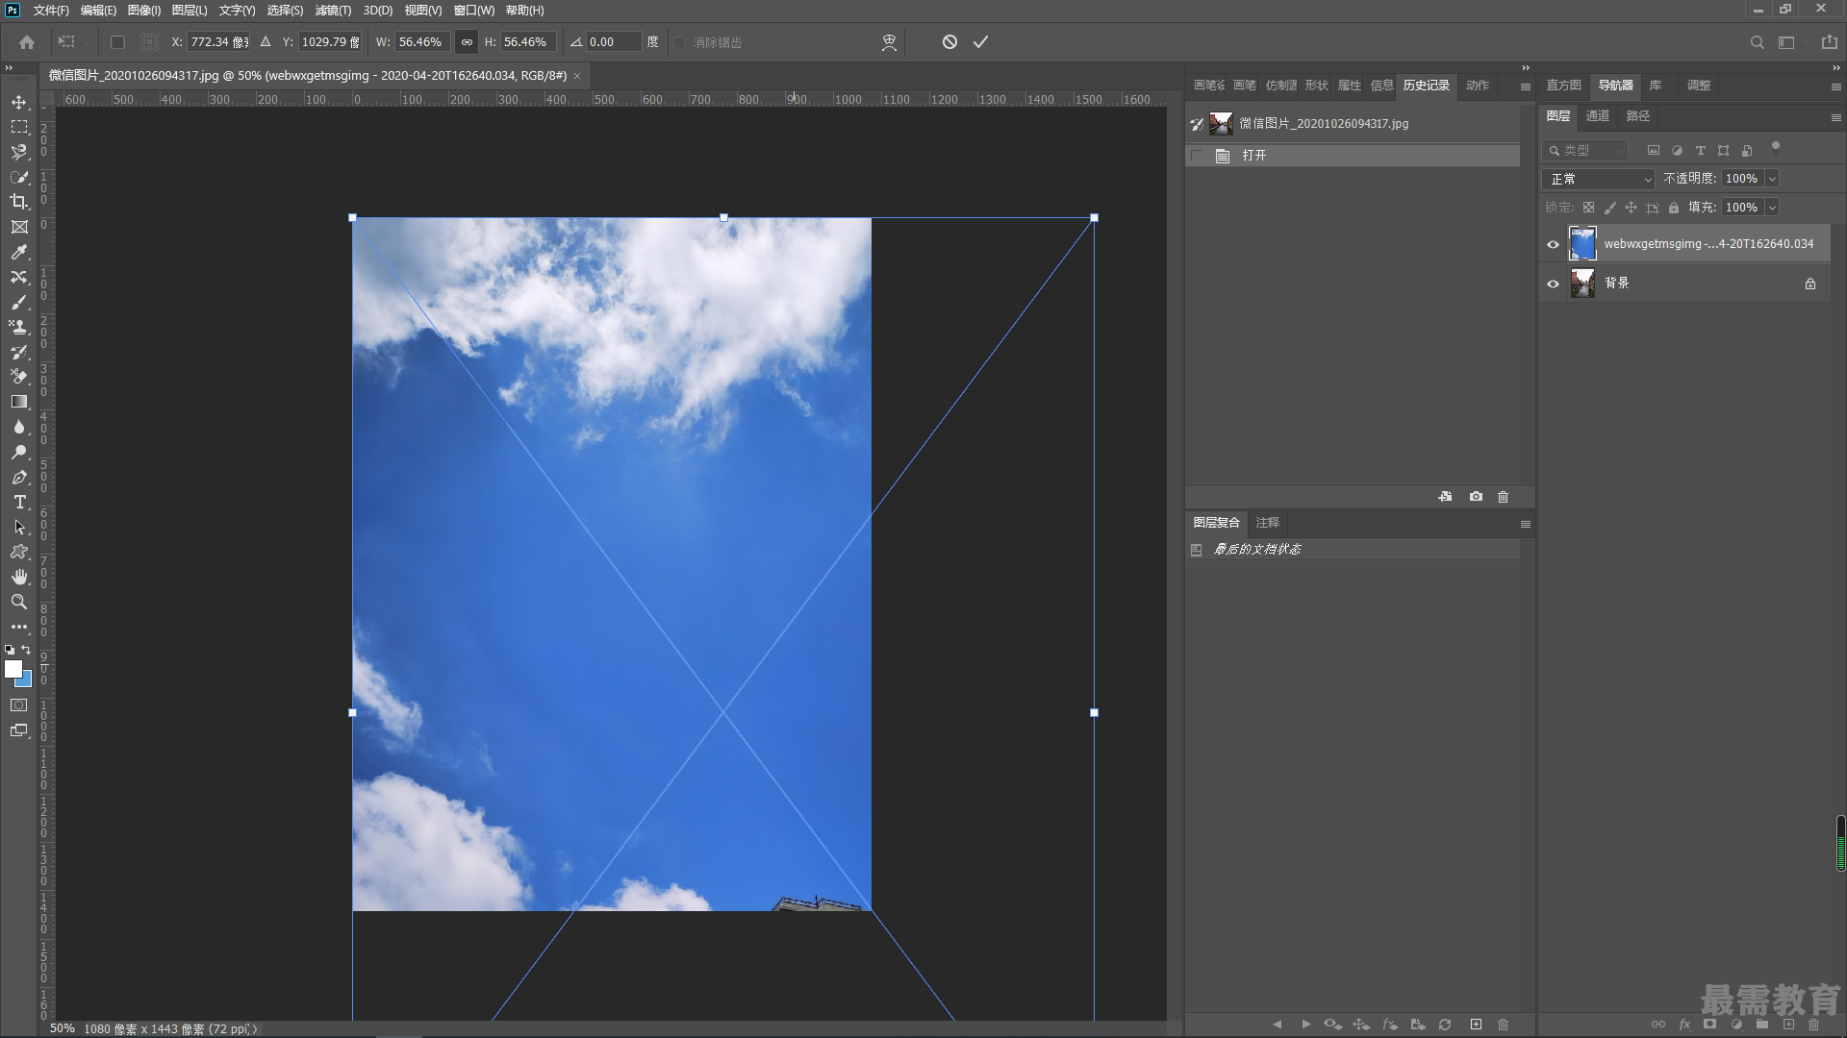Select the Rectangular Marquee tool
Screen dimensions: 1847x1038
pyautogui.click(x=19, y=127)
